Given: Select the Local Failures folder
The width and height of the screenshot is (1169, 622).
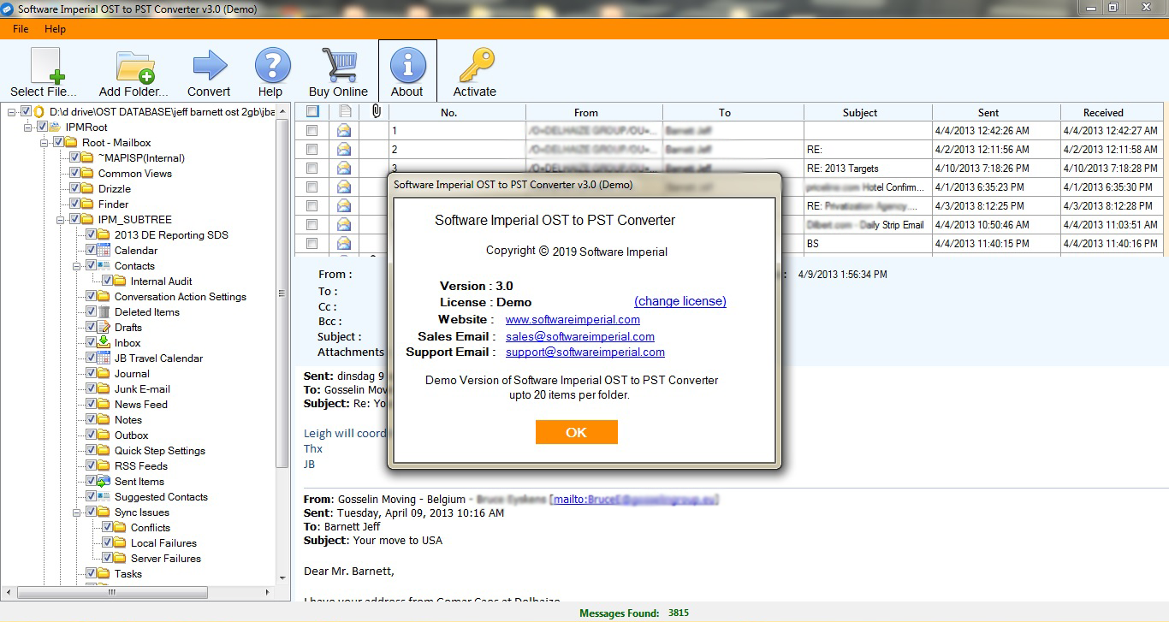Looking at the screenshot, I should [163, 543].
